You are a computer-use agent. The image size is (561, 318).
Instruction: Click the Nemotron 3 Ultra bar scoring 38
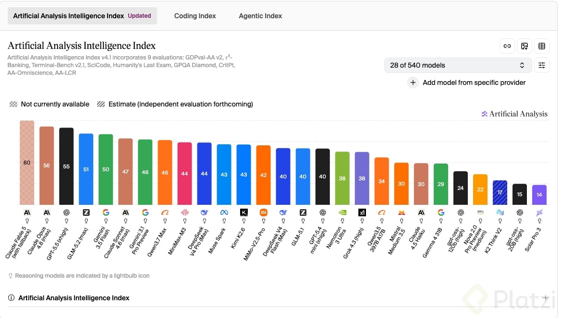[x=342, y=178]
